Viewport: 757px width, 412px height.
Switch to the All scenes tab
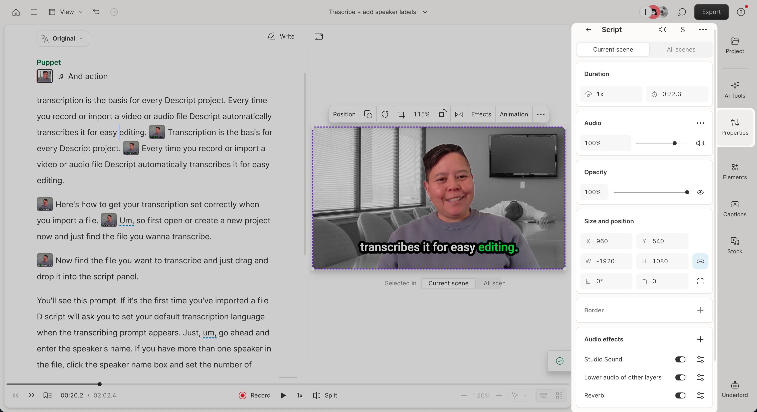click(681, 49)
